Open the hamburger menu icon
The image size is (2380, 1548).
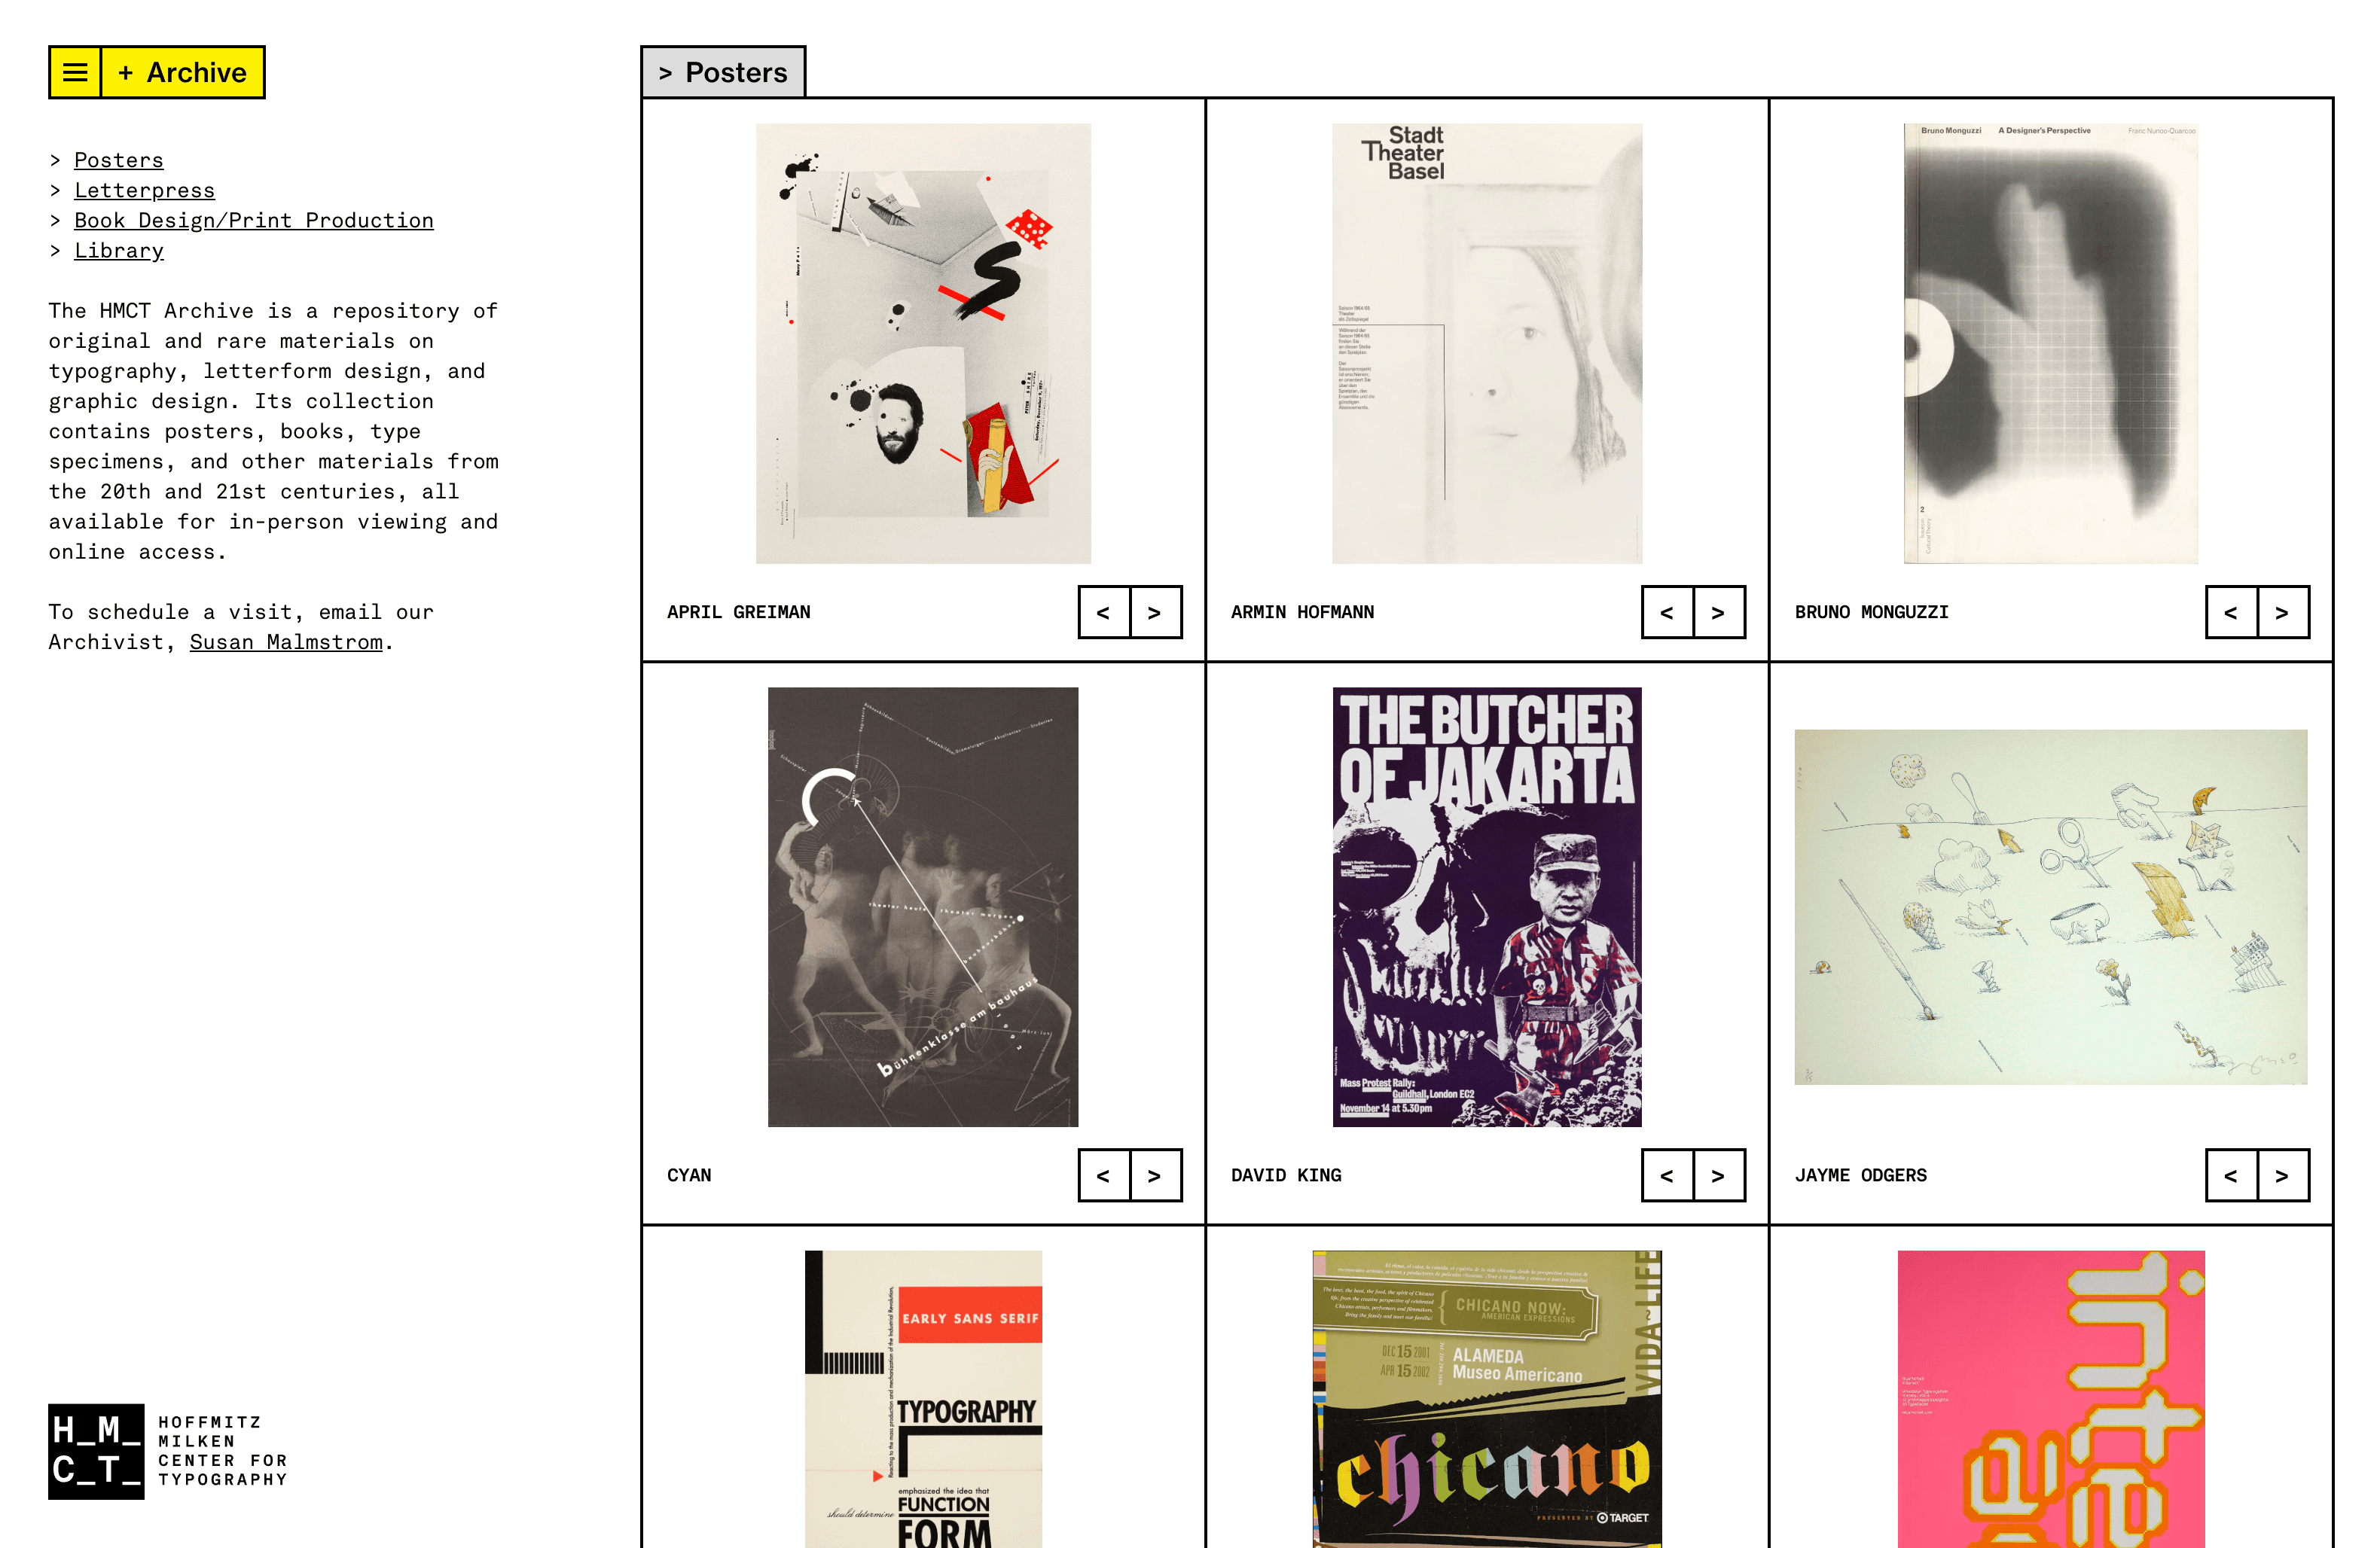point(75,72)
